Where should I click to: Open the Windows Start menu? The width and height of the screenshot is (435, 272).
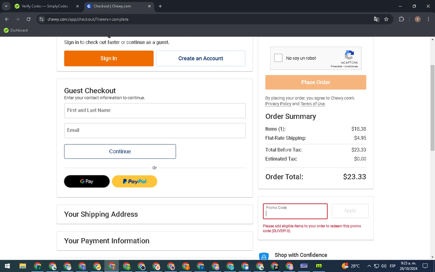click(x=7, y=266)
